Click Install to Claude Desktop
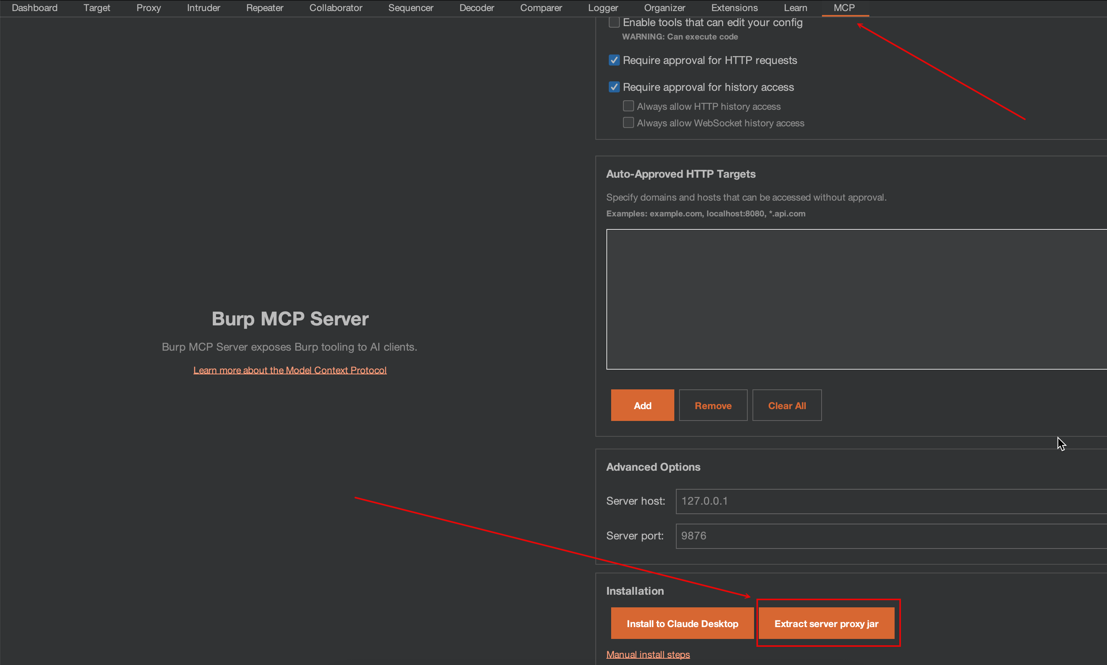 click(682, 623)
